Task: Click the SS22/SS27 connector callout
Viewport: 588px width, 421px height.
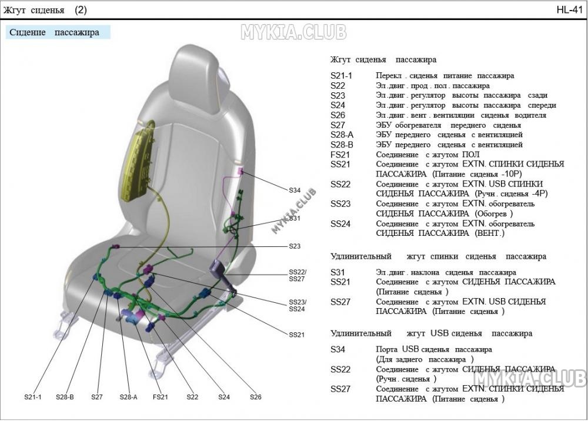Action: point(298,276)
